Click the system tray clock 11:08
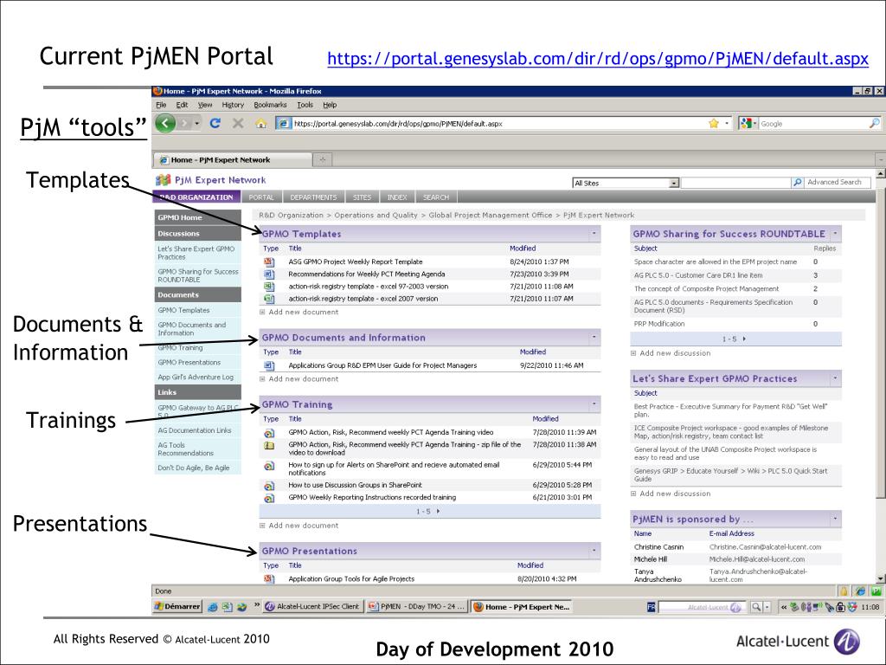The height and width of the screenshot is (665, 886). point(870,607)
